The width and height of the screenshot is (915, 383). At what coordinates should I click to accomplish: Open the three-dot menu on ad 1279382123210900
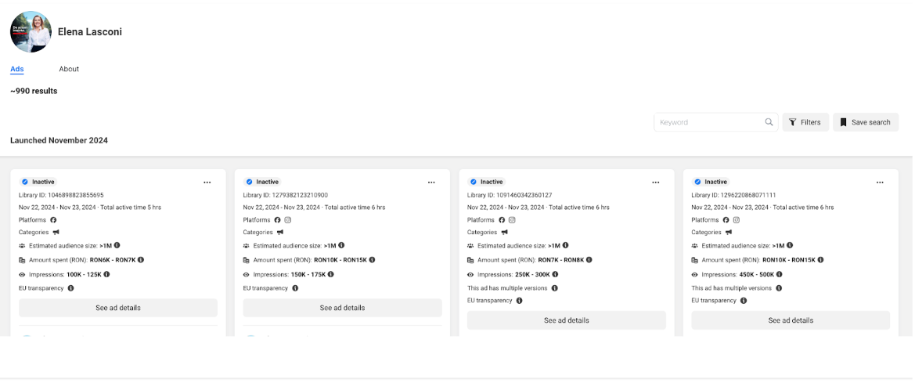coord(431,182)
